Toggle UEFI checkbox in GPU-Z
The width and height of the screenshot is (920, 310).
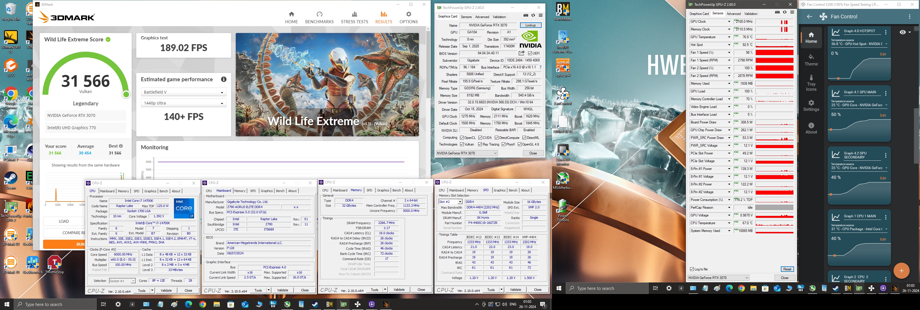pyautogui.click(x=530, y=53)
